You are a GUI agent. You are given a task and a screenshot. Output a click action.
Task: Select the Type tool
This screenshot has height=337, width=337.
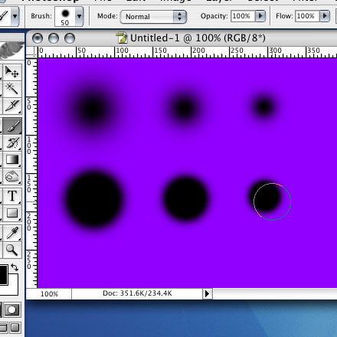tap(11, 196)
